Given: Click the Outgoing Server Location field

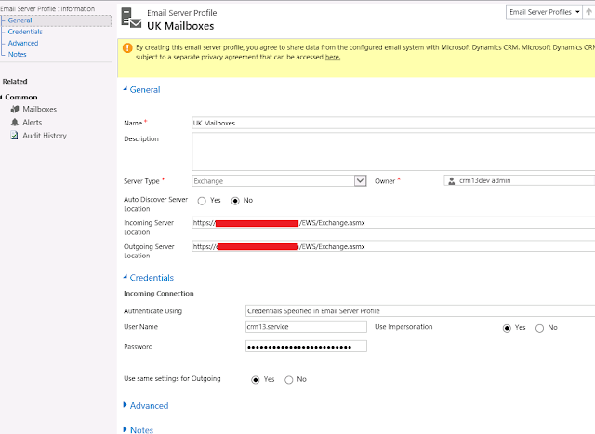Looking at the screenshot, I should click(x=393, y=246).
